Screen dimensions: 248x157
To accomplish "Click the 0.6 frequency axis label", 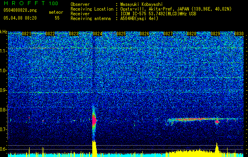I will [4, 149].
